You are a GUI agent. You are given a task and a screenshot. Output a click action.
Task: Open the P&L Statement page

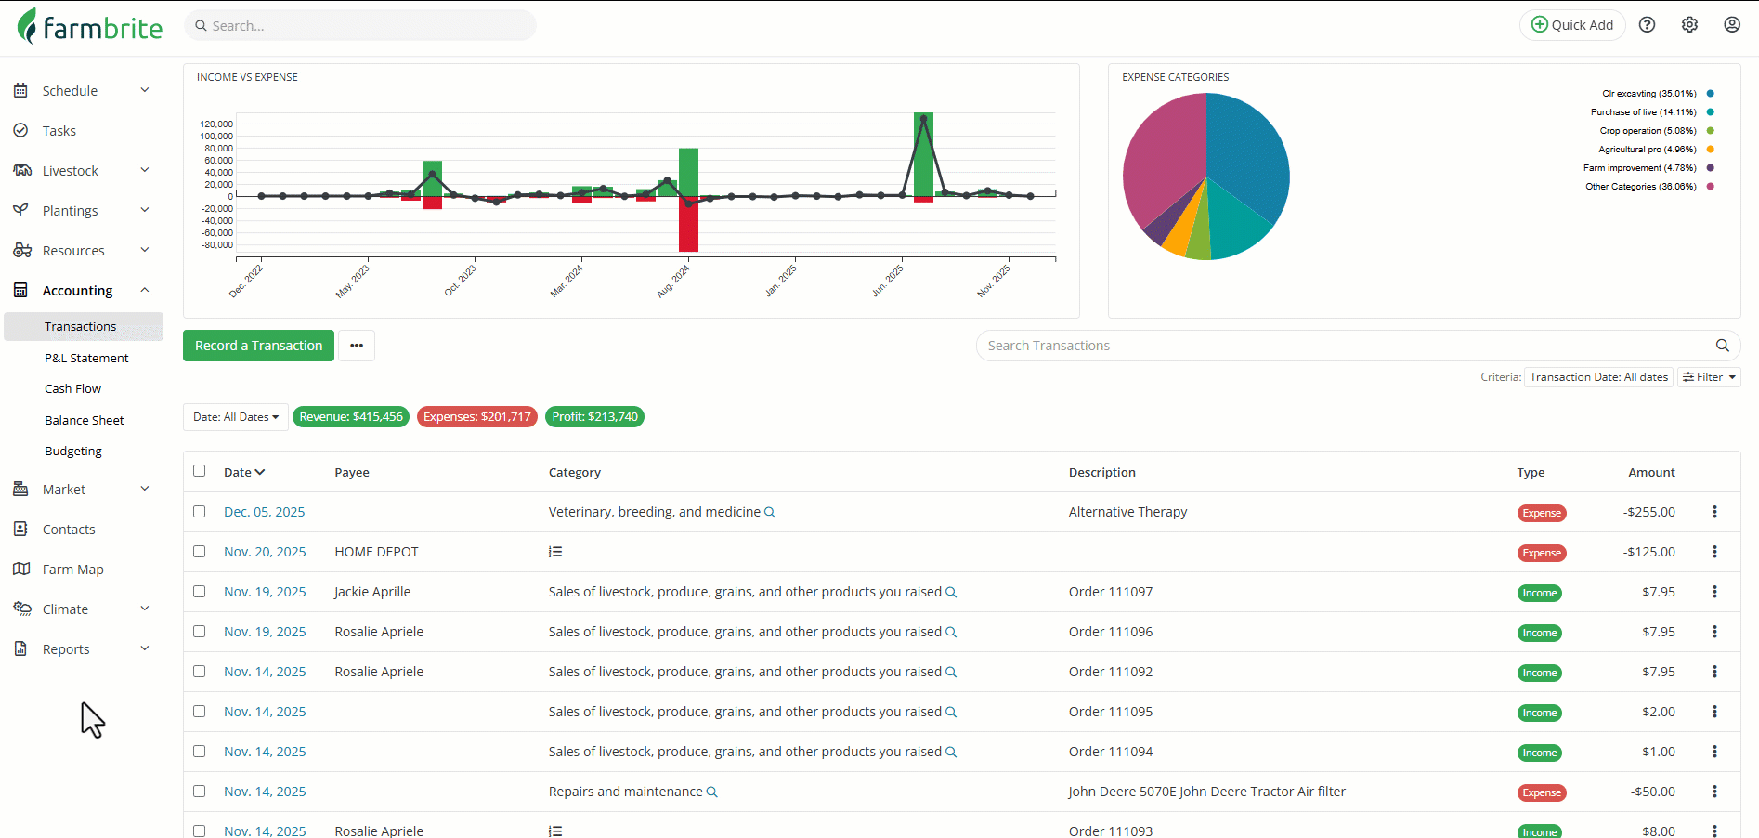pos(86,358)
